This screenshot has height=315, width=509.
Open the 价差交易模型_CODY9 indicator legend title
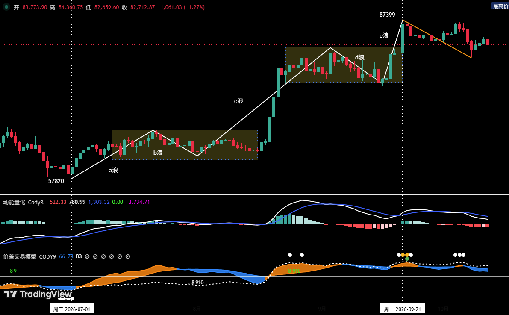[x=29, y=256]
